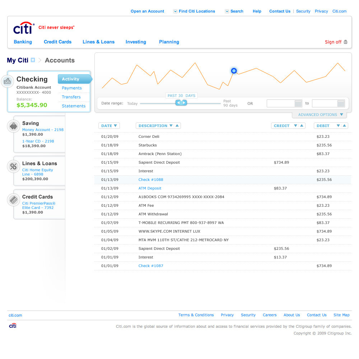359x359 pixels.
Task: Sort Description column descending arrow
Action: click(171, 126)
